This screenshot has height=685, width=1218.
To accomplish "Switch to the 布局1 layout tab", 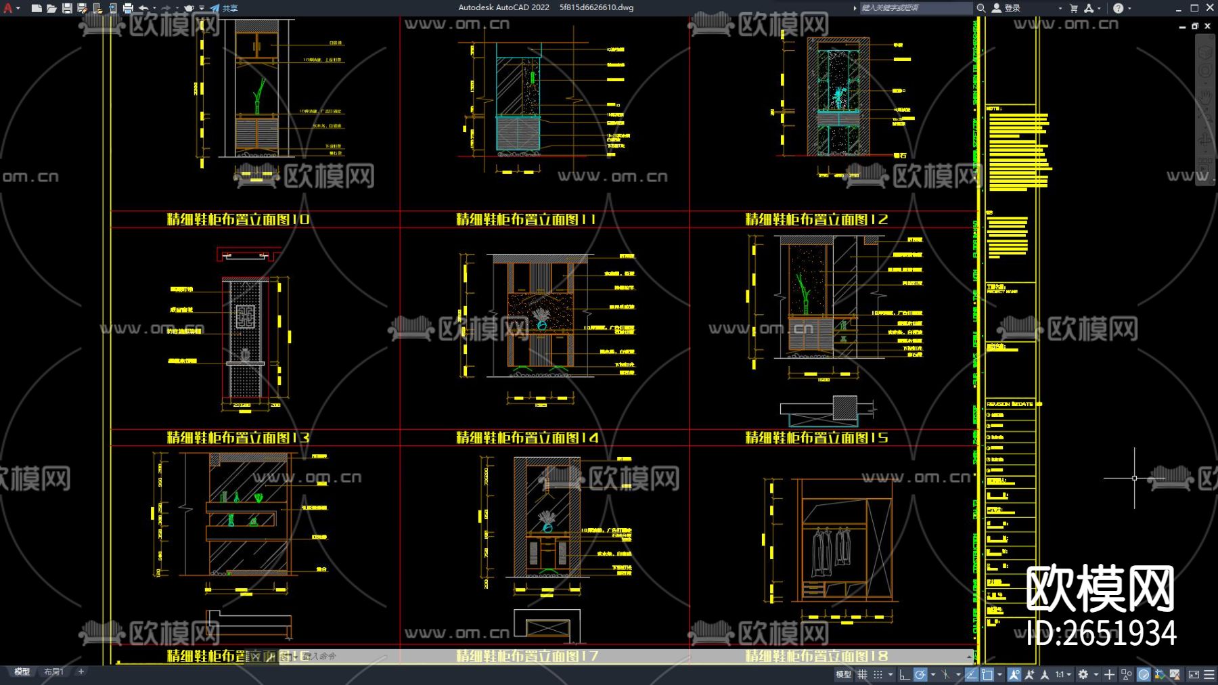I will pyautogui.click(x=53, y=671).
